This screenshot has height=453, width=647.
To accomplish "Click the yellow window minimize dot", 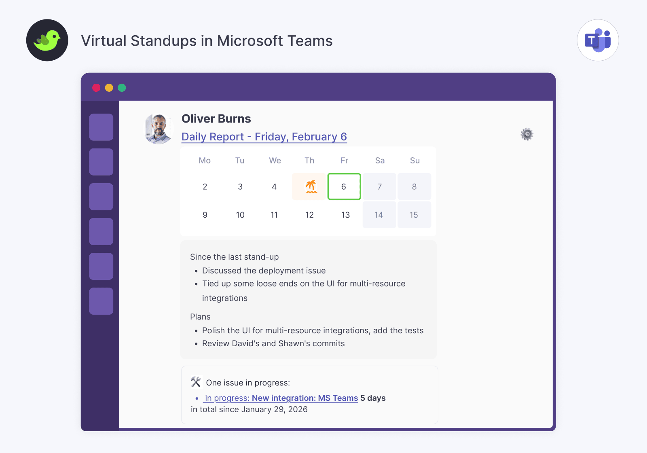I will coord(109,88).
